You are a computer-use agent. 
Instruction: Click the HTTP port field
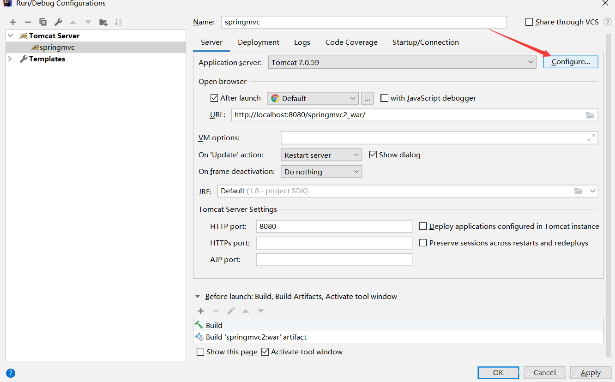(x=334, y=226)
